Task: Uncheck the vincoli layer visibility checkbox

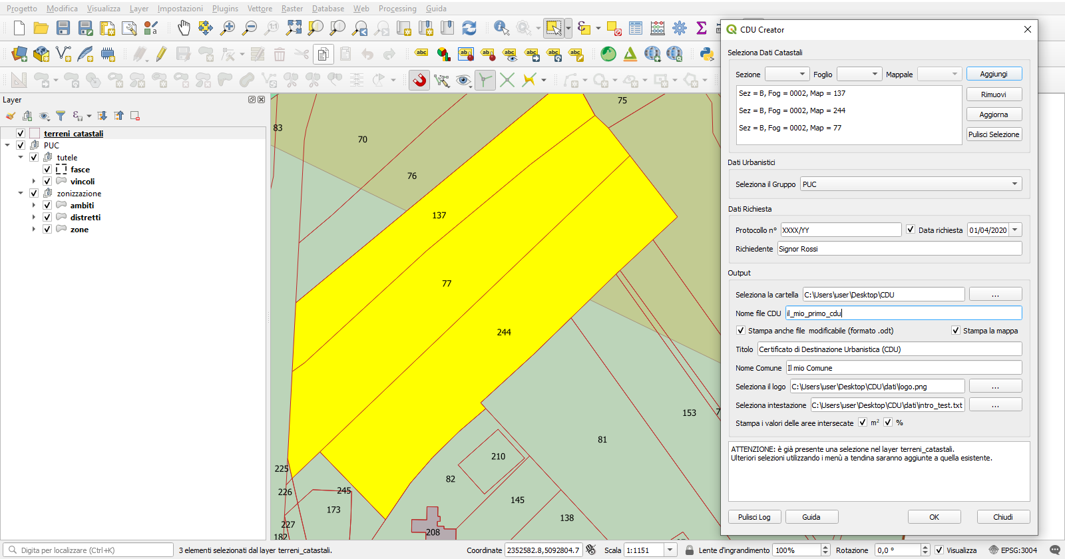Action: [x=47, y=182]
